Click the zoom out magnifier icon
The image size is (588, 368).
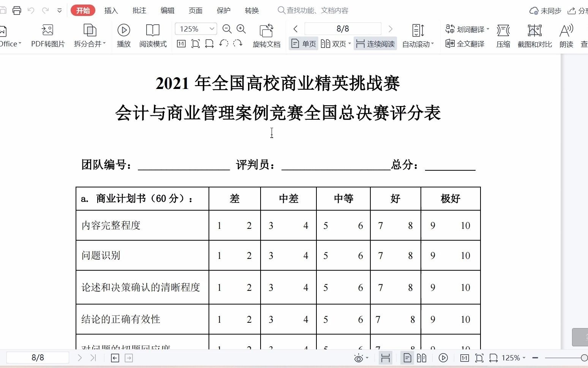pos(227,29)
